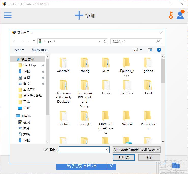Select the .config folder
188x174 pixels.
tap(84, 65)
